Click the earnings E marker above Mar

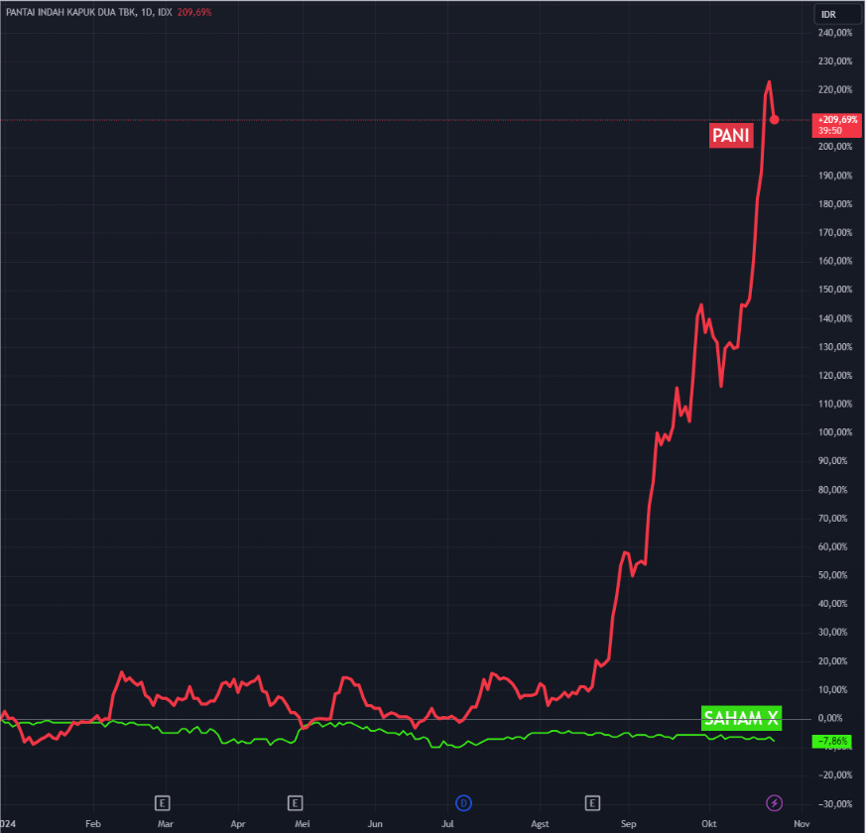pyautogui.click(x=162, y=803)
